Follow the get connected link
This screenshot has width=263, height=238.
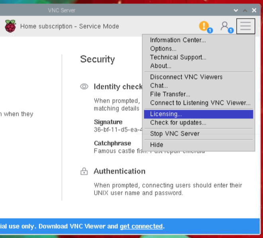(x=141, y=226)
